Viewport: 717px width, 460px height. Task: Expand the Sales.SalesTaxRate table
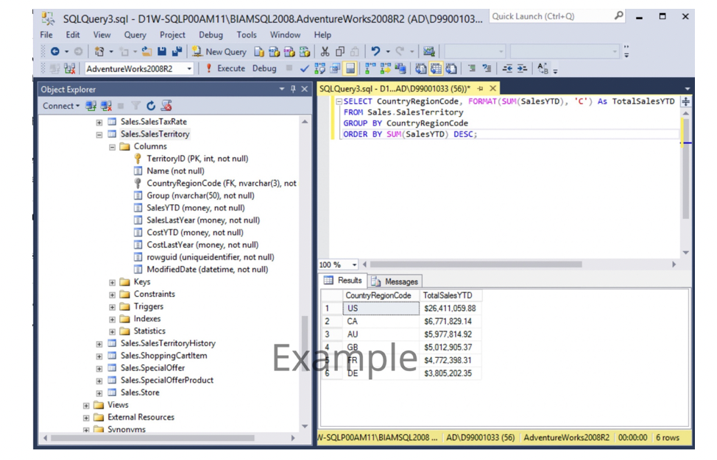point(99,122)
